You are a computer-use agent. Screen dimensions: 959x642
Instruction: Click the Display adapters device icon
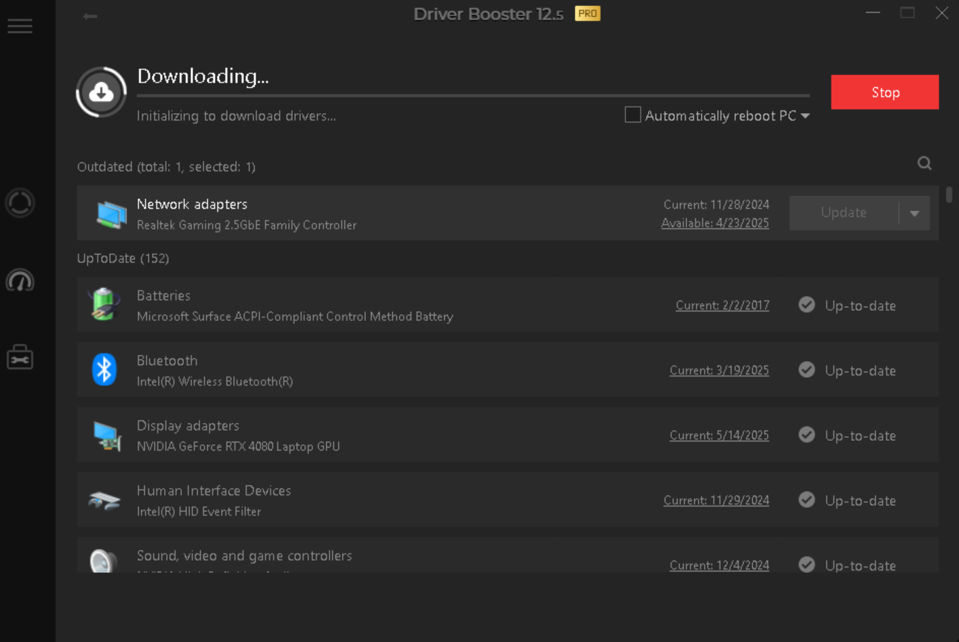click(106, 435)
